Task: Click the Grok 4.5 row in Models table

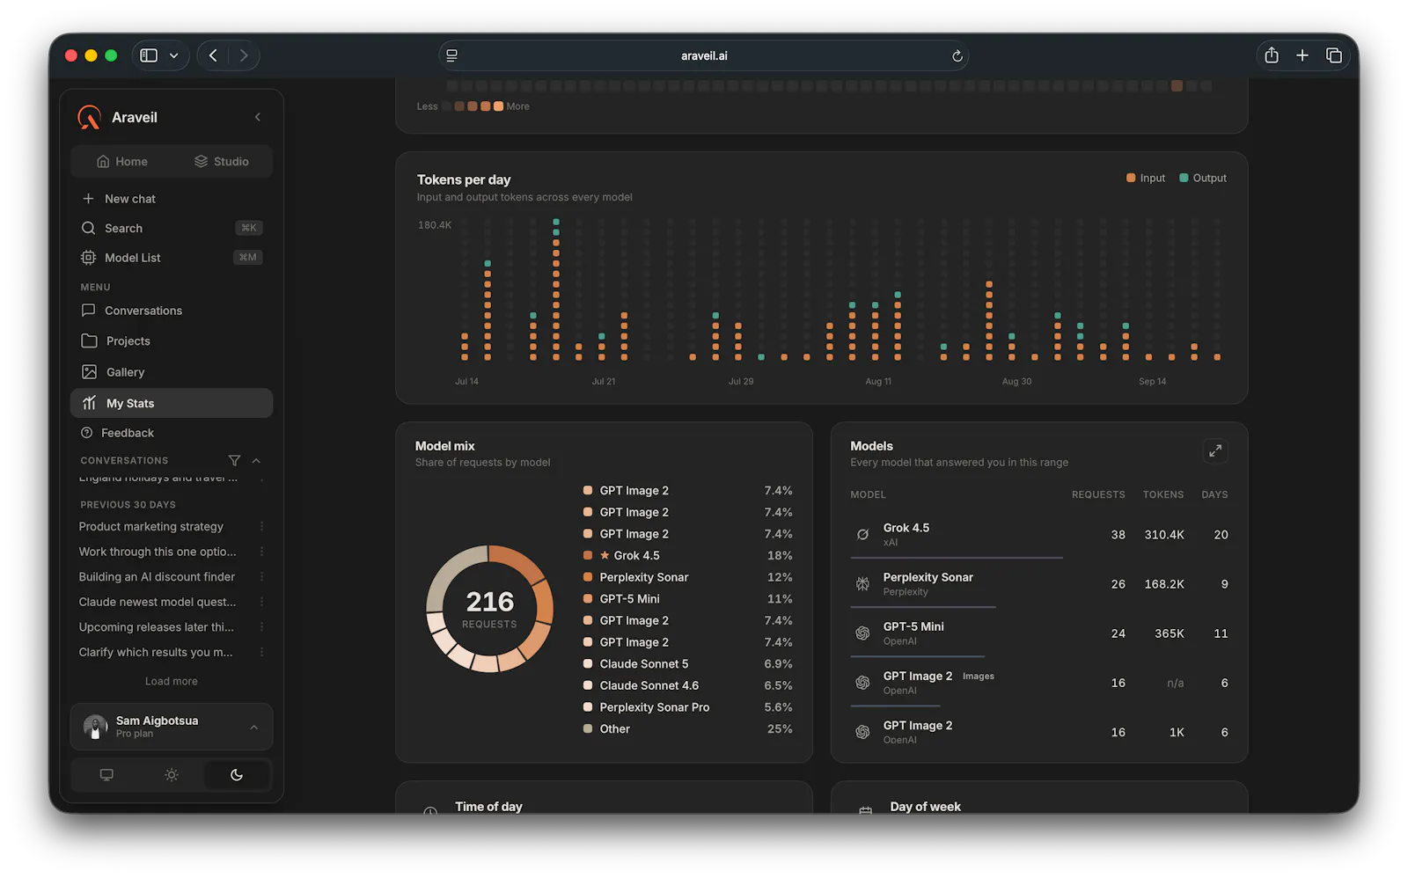Action: point(1039,534)
